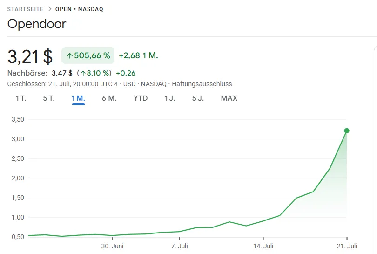
Task: Click the 505,66 % change badge
Action: pyautogui.click(x=88, y=55)
